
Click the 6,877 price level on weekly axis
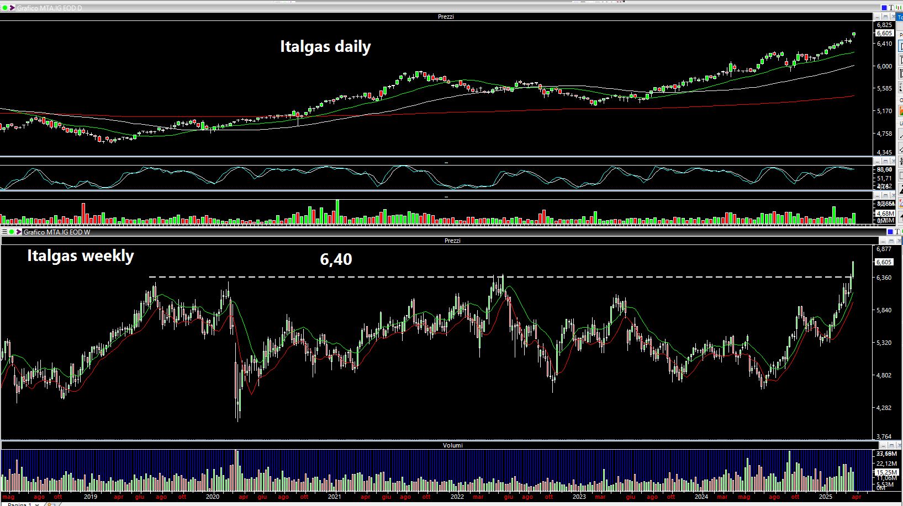coord(884,249)
